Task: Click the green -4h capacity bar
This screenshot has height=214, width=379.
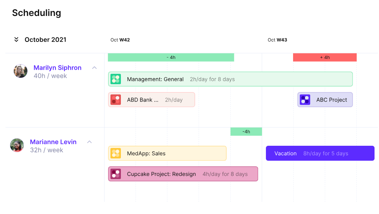Action: click(x=171, y=57)
